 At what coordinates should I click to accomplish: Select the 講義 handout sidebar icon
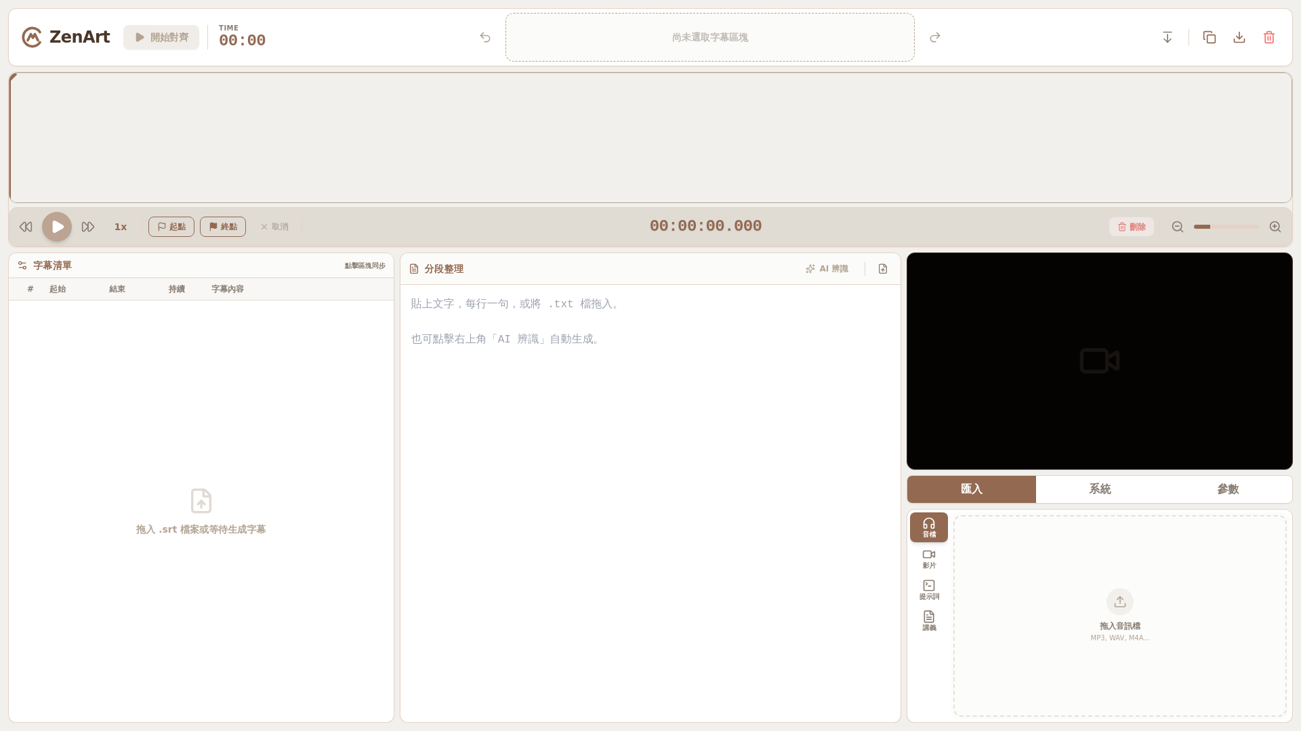929,621
